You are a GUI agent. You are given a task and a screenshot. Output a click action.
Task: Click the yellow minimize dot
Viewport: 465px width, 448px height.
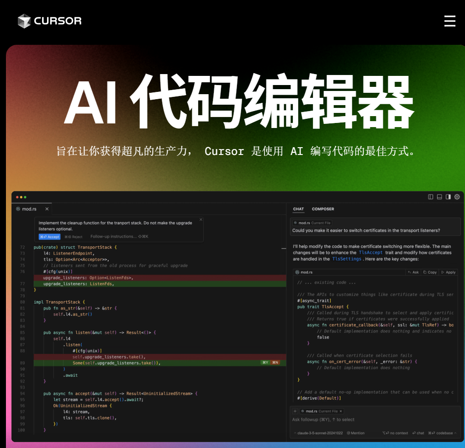(x=21, y=197)
